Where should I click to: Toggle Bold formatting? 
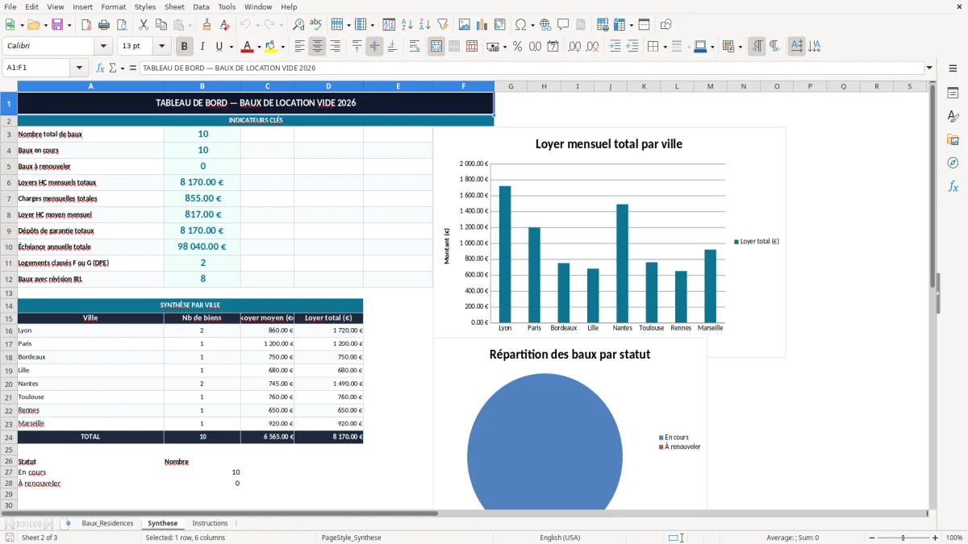click(185, 47)
